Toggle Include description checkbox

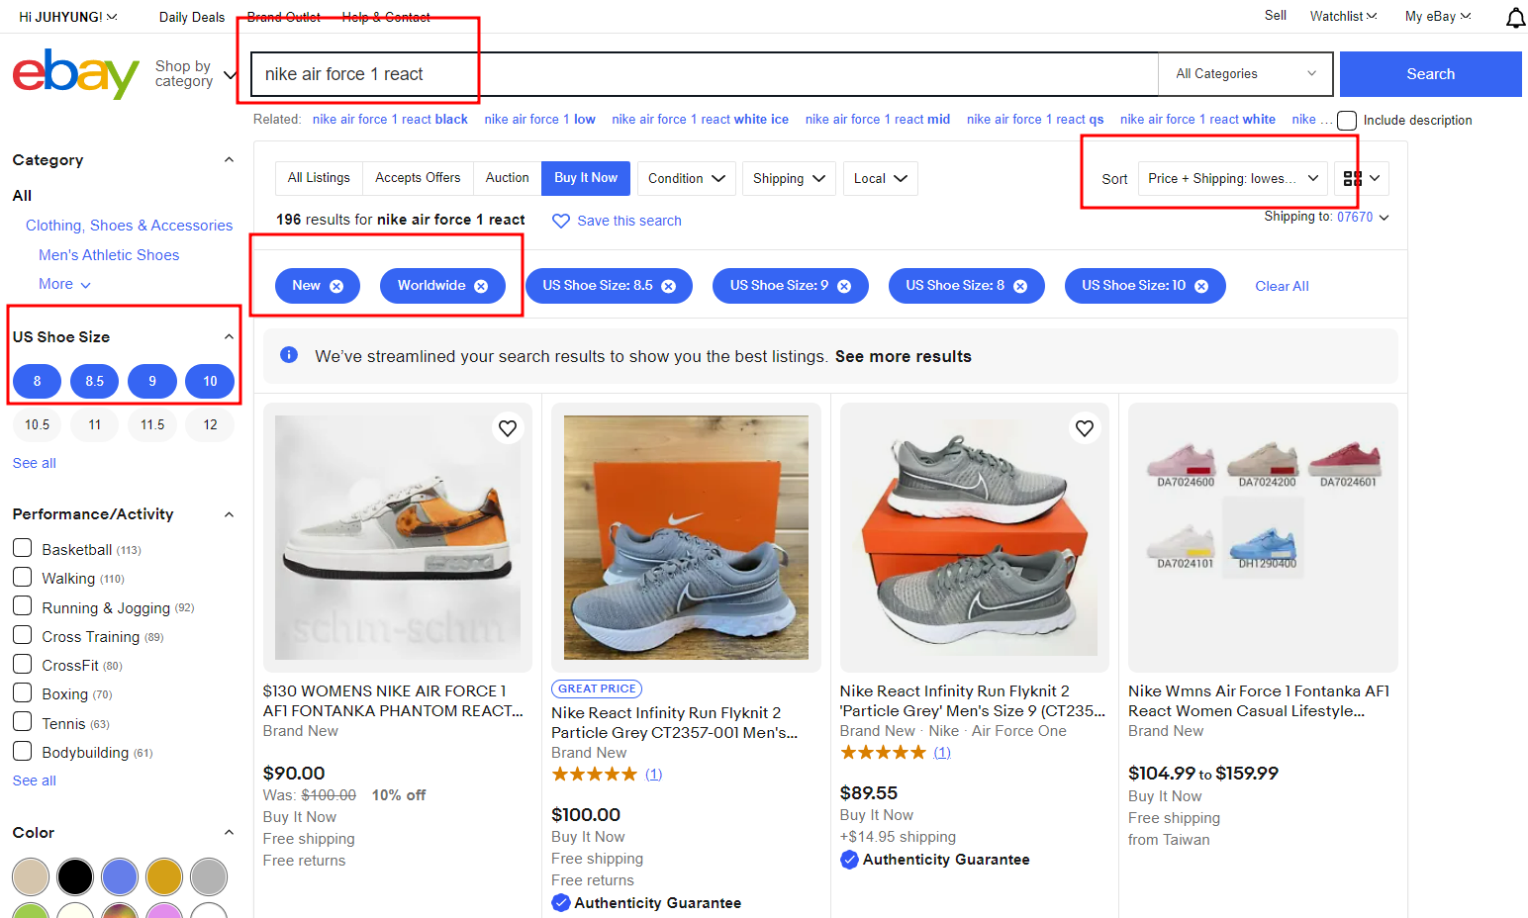pyautogui.click(x=1347, y=121)
